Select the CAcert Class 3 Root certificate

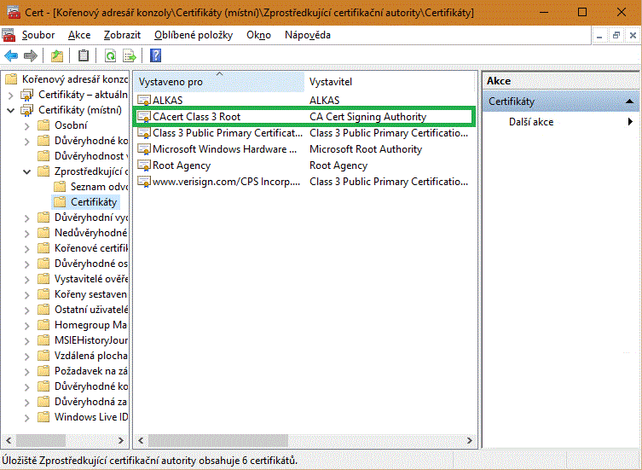[196, 117]
